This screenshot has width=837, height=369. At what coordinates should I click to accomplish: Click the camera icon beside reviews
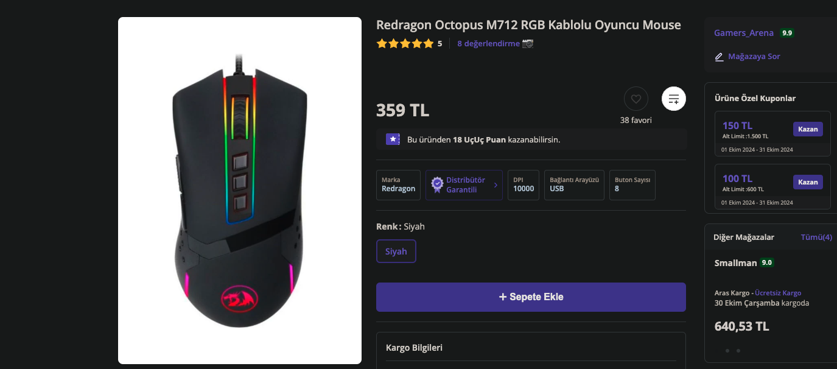point(528,43)
